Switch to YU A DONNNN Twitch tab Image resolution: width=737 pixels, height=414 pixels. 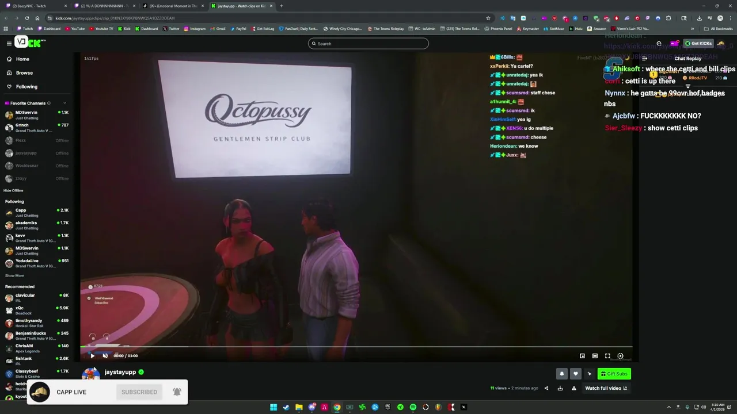point(104,6)
